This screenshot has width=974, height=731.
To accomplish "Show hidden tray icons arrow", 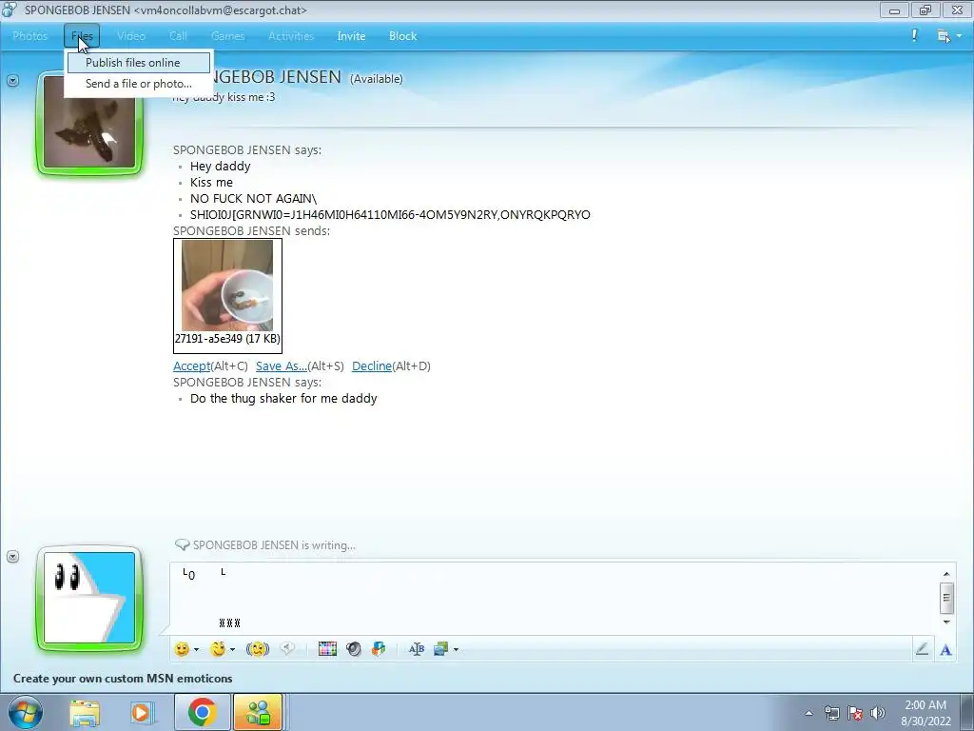I will tap(808, 713).
